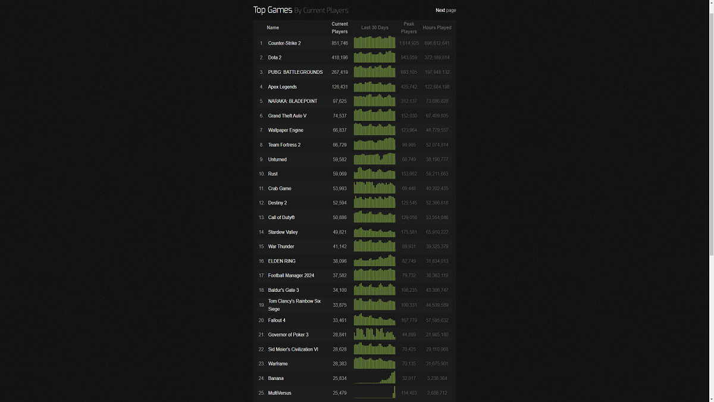The height and width of the screenshot is (402, 714).
Task: Open the Grand Theft Auto V entry
Action: point(289,116)
